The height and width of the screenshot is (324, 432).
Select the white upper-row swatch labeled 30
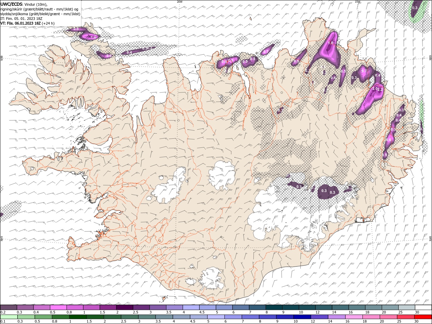(x=424, y=307)
